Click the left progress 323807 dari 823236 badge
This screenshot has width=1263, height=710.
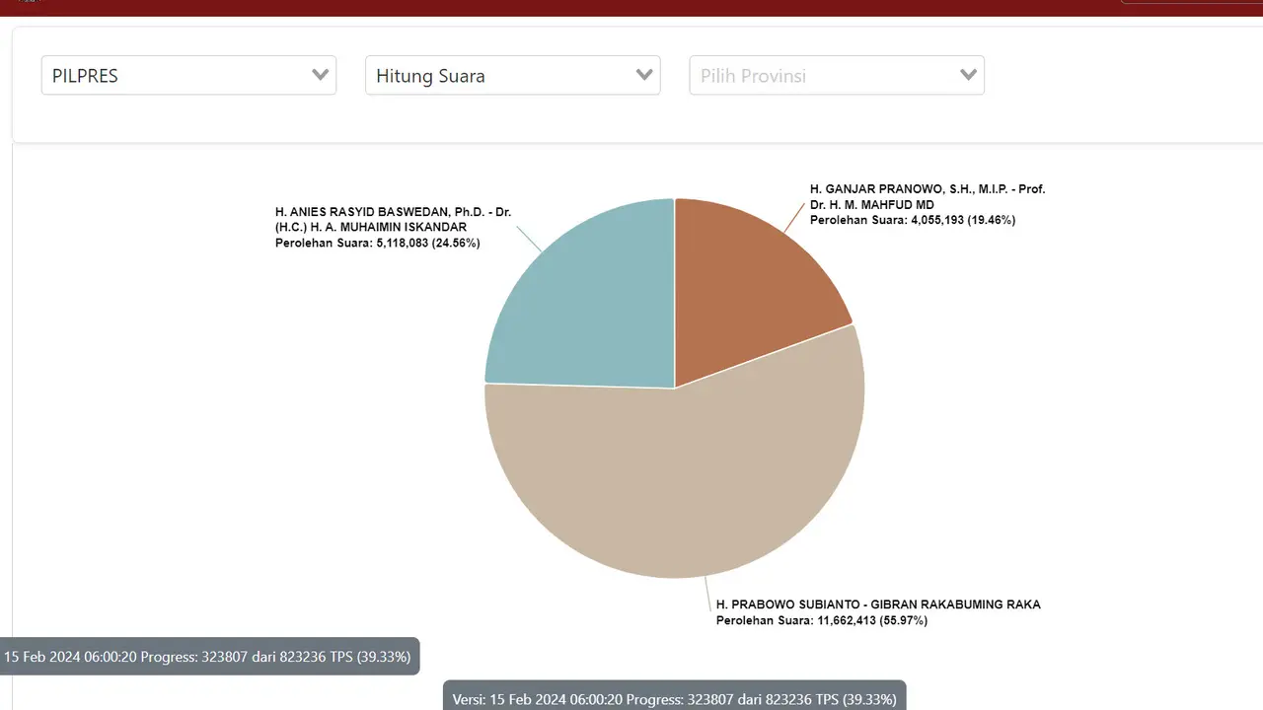coord(209,656)
